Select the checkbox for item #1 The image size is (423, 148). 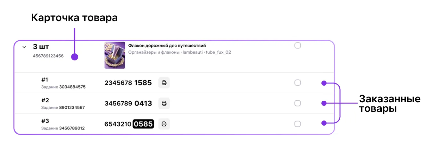point(297,83)
